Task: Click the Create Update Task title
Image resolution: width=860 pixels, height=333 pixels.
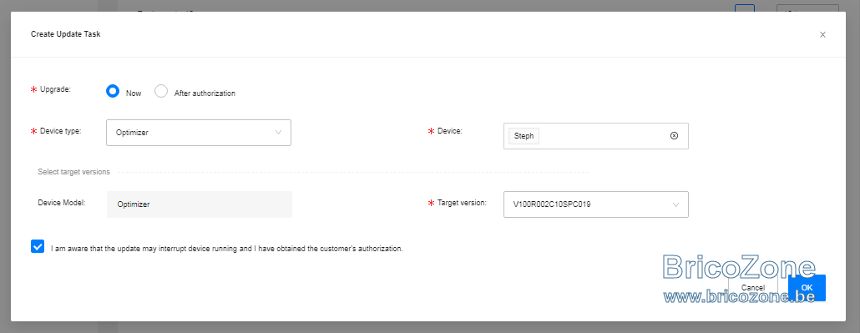Action: (65, 34)
